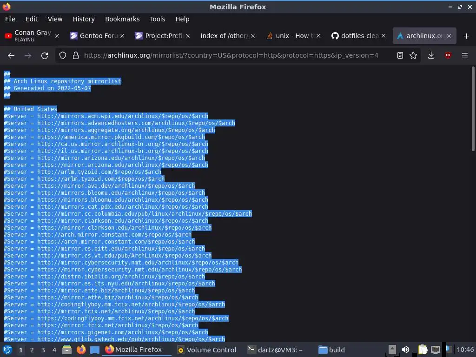The height and width of the screenshot is (357, 476).
Task: Click the mirror.cc.columbia.edu server line
Action: tap(128, 214)
